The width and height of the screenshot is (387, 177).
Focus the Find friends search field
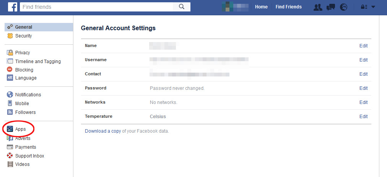tap(96, 7)
